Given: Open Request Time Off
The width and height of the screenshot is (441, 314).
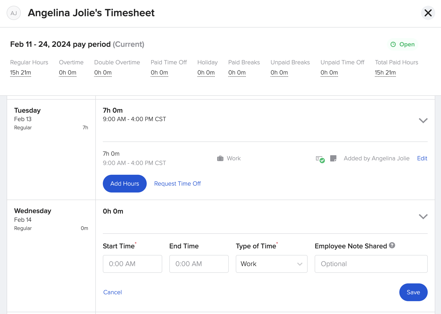Looking at the screenshot, I should pyautogui.click(x=177, y=184).
